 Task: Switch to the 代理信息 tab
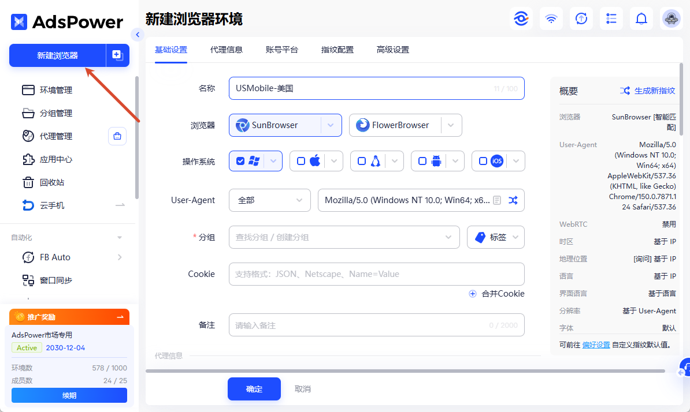tap(226, 50)
